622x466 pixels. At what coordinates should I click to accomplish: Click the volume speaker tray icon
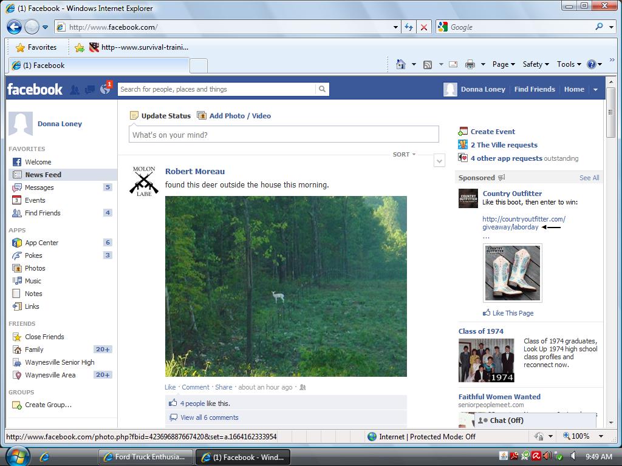coord(573,456)
